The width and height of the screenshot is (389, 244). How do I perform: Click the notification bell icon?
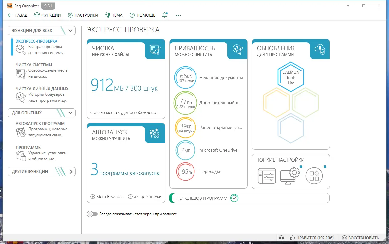click(x=165, y=15)
